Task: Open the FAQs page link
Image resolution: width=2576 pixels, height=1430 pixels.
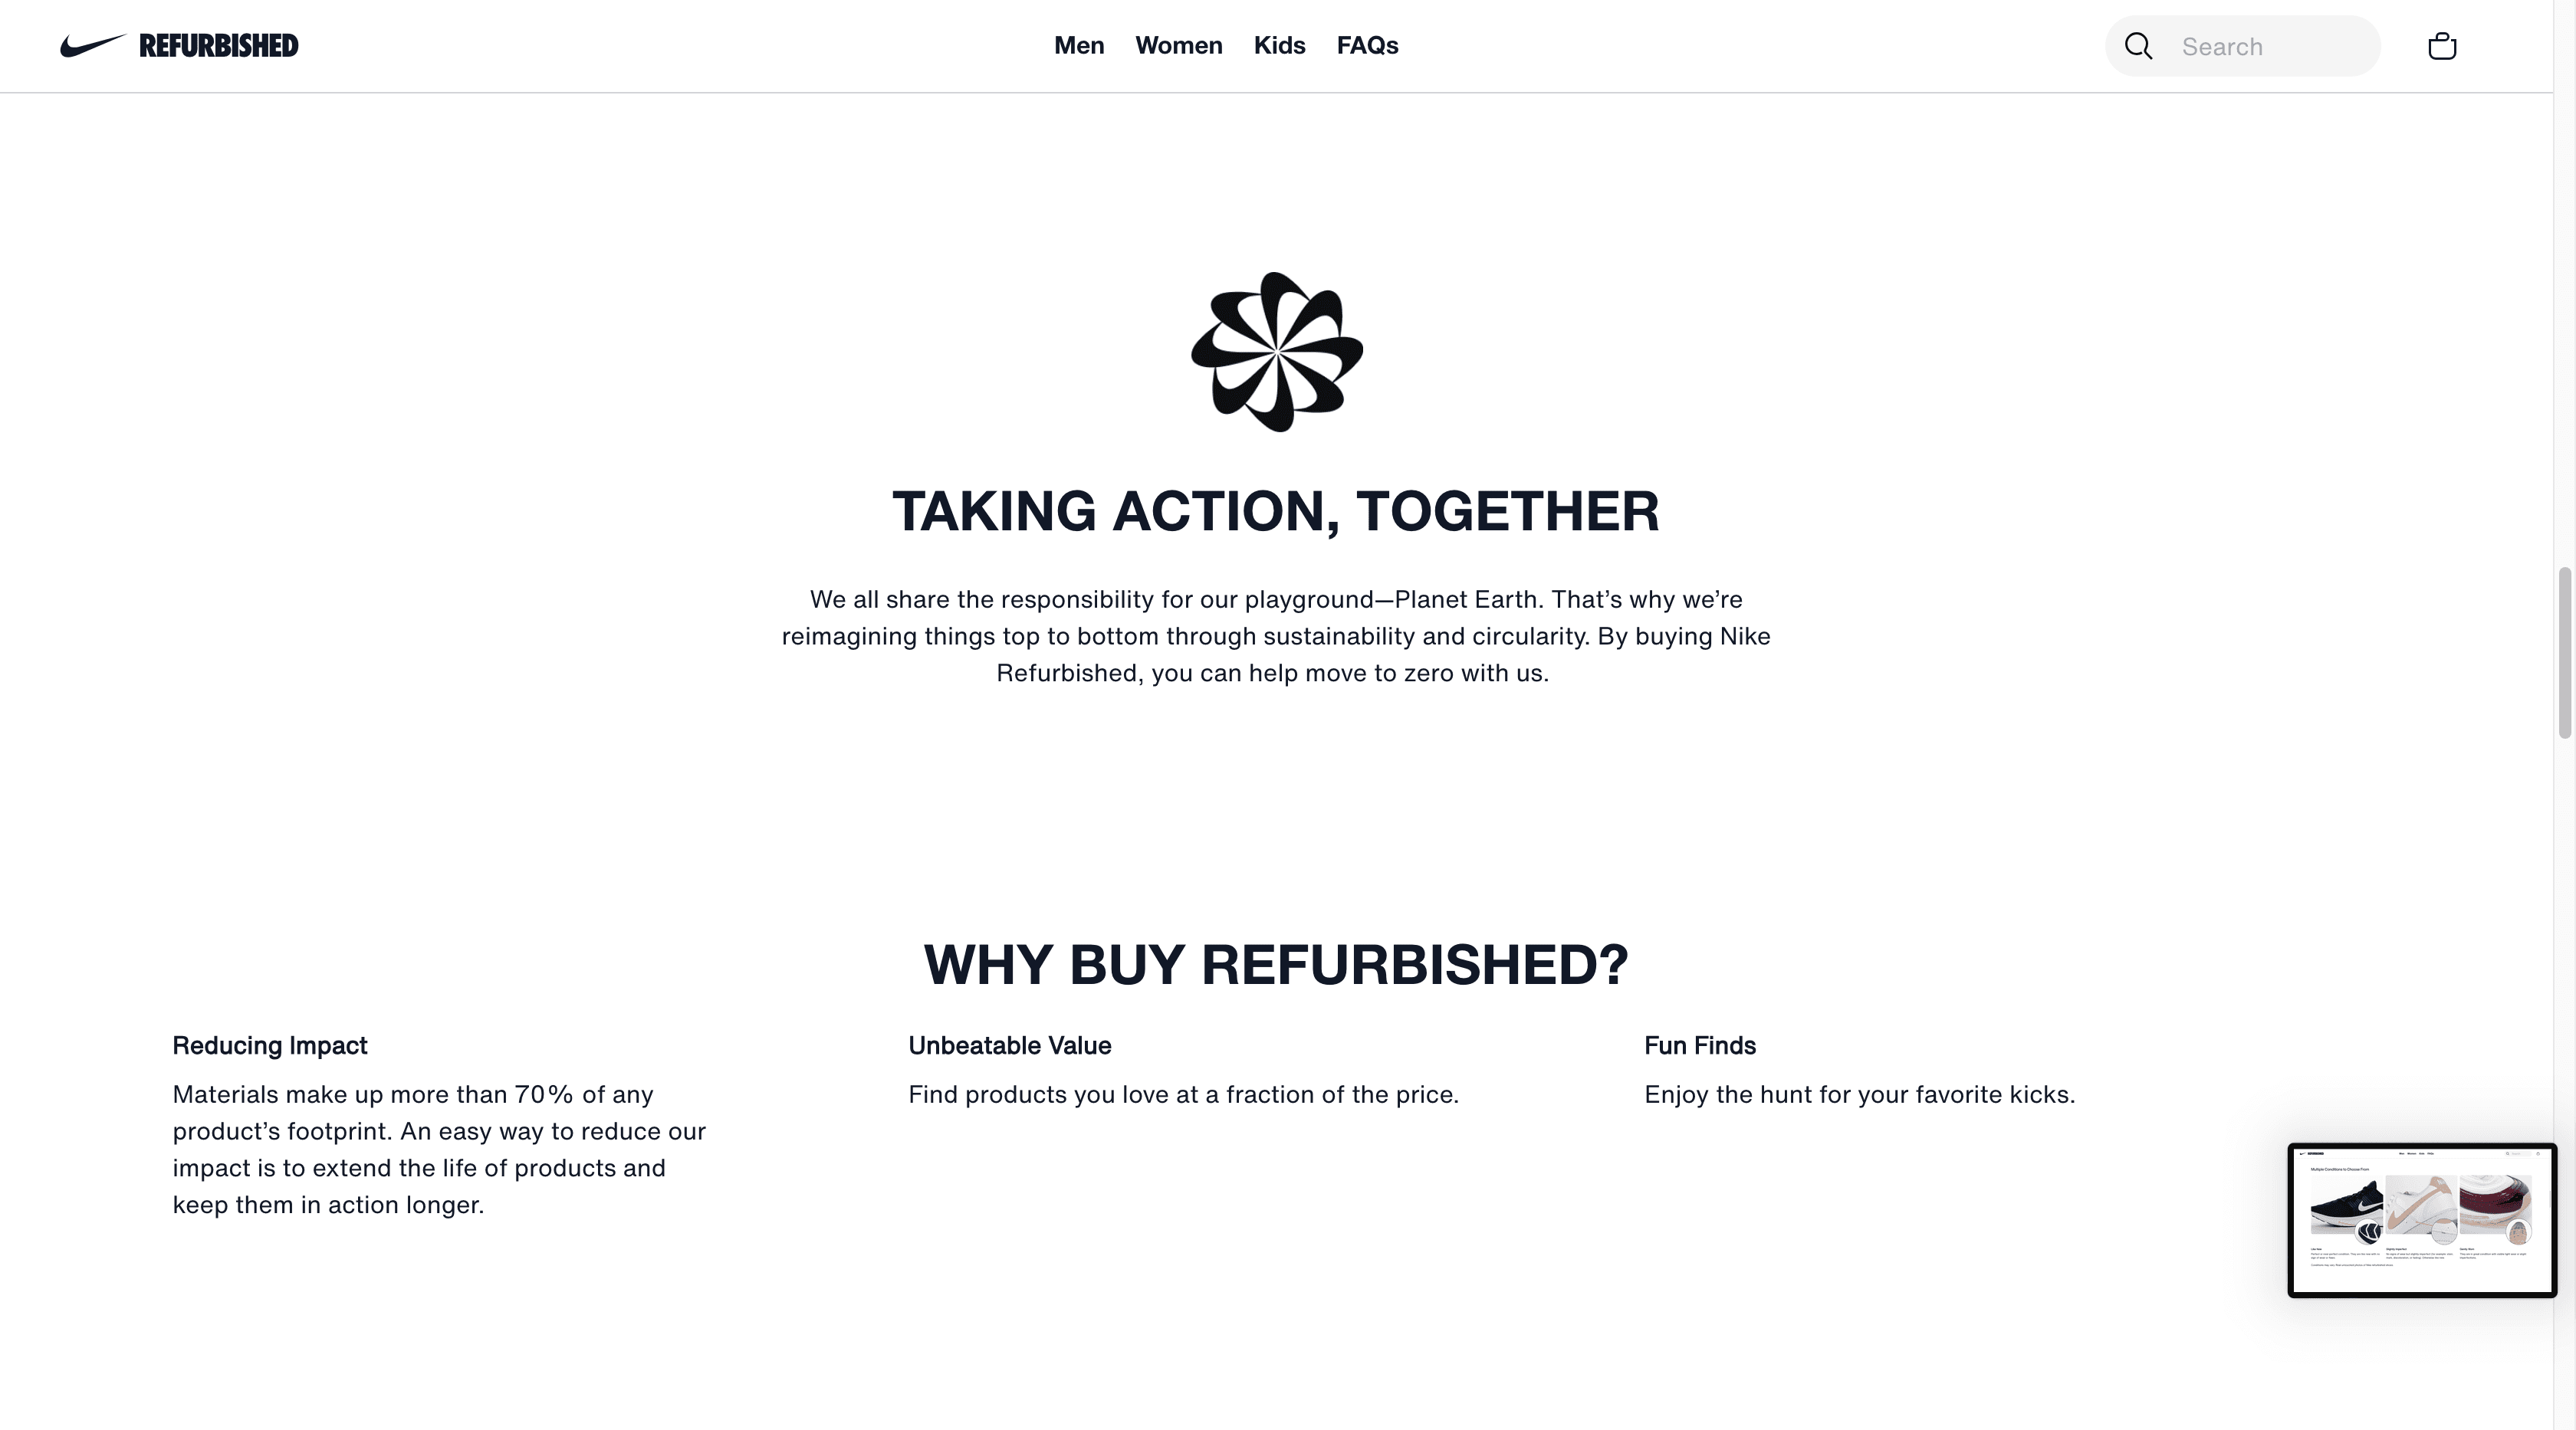Action: pos(1367,46)
